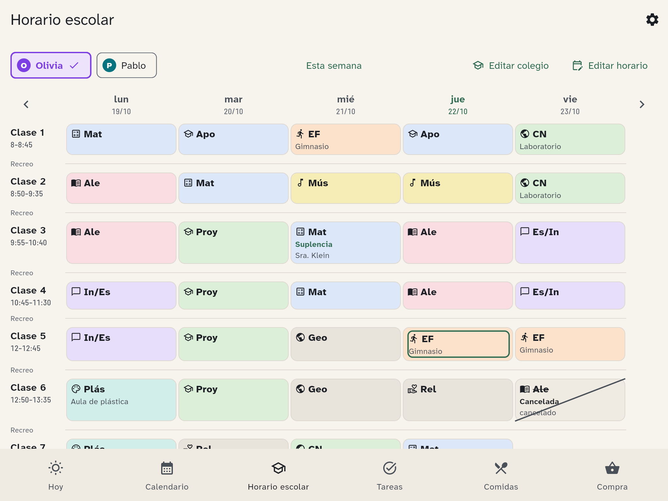Screen dimensions: 668x501
Task: Open Monday Clase 5 In/Es lesson
Action: [121, 344]
